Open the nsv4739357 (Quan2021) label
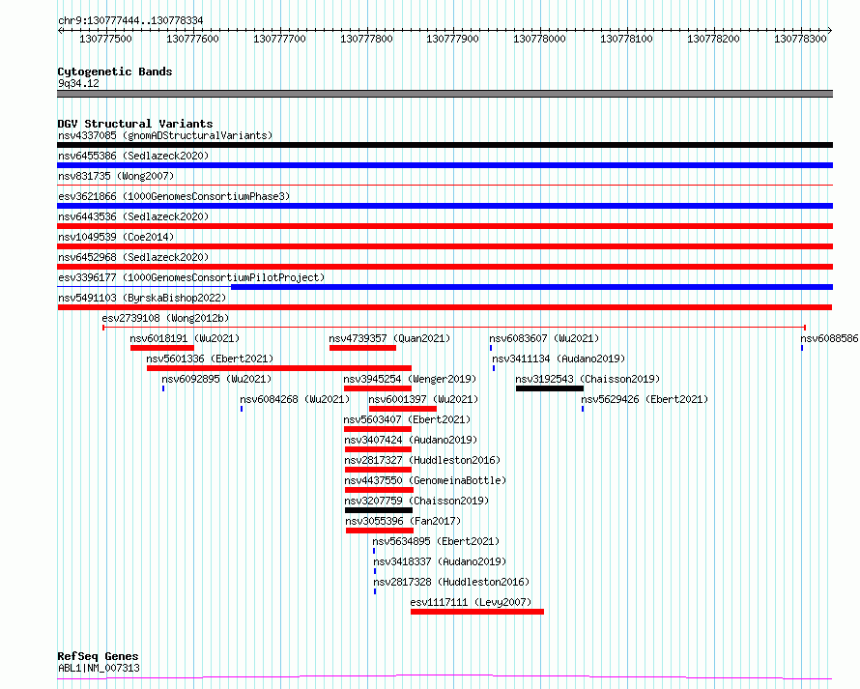This screenshot has width=860, height=689. point(389,338)
